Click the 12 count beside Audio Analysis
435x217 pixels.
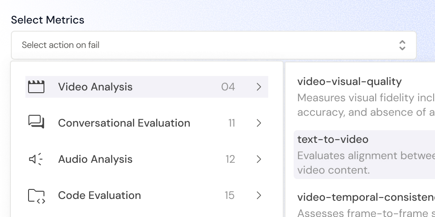coord(230,159)
